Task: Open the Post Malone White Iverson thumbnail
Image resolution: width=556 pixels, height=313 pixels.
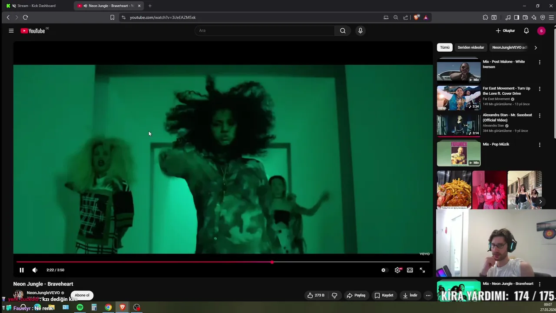Action: tap(459, 70)
